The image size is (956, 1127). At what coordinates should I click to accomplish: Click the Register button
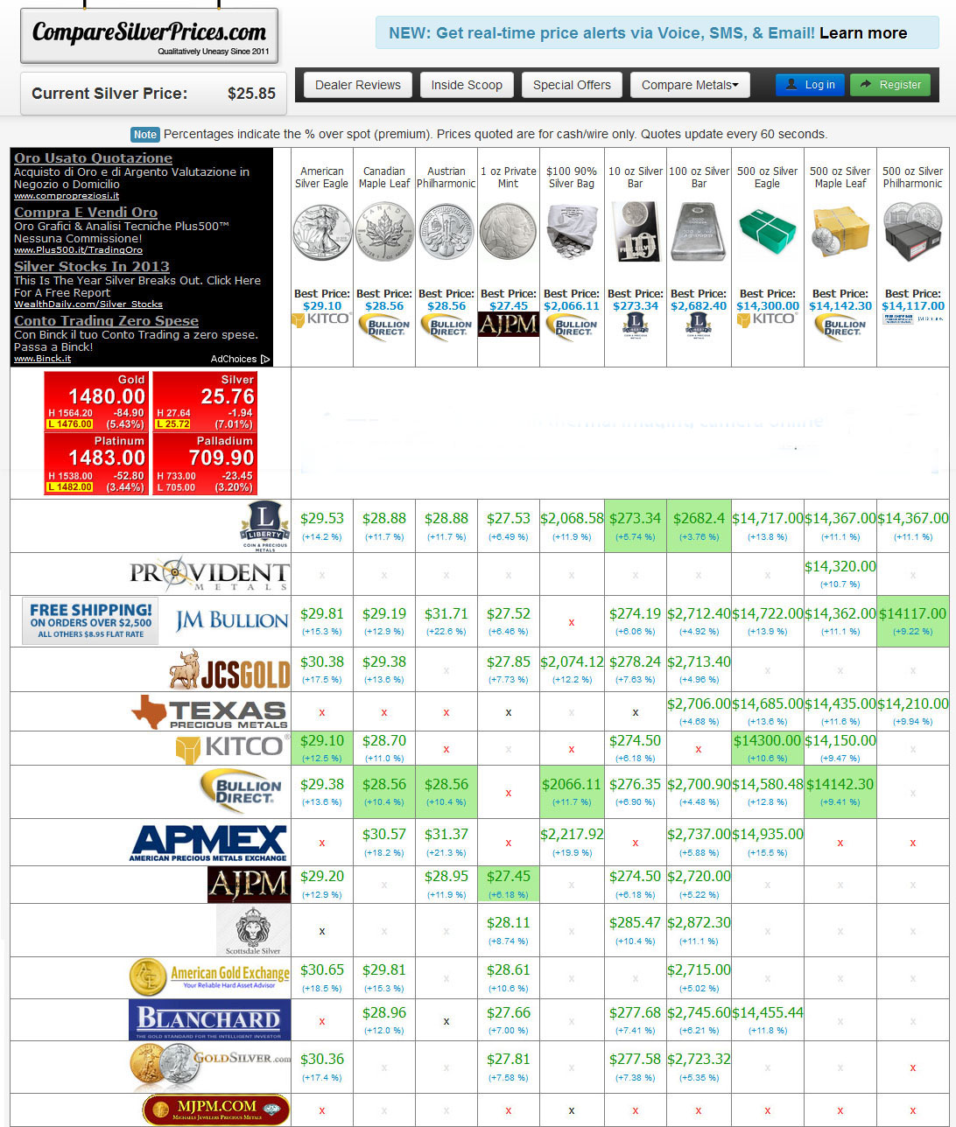pos(889,85)
